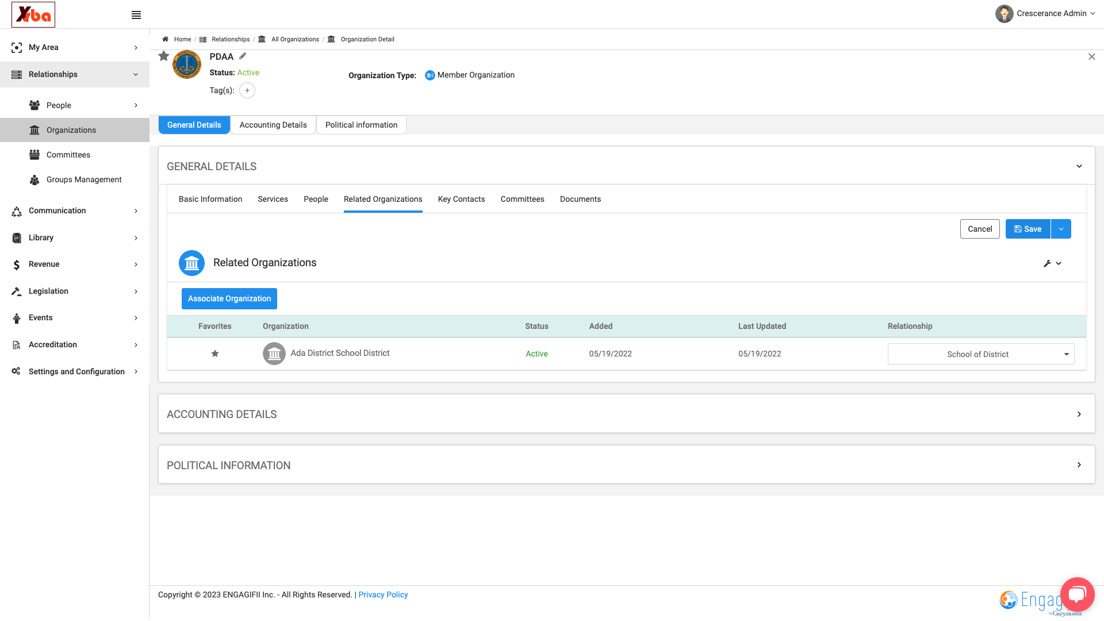Viewport: 1104px width, 621px height.
Task: Expand the Revenue menu
Action: tap(75, 264)
